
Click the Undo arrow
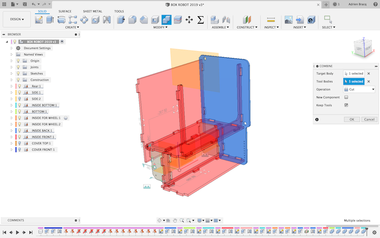coord(33,4)
